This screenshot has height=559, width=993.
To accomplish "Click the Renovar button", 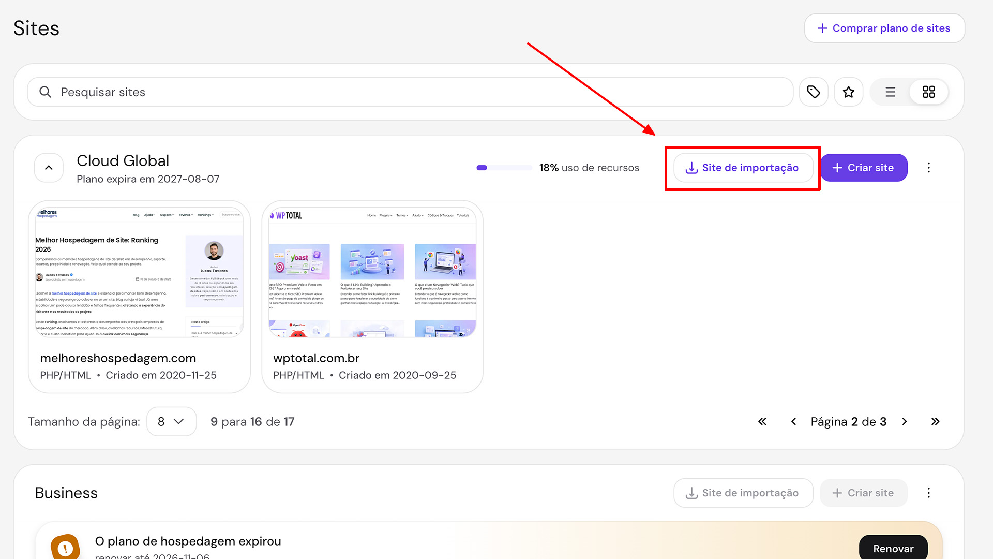I will [893, 548].
